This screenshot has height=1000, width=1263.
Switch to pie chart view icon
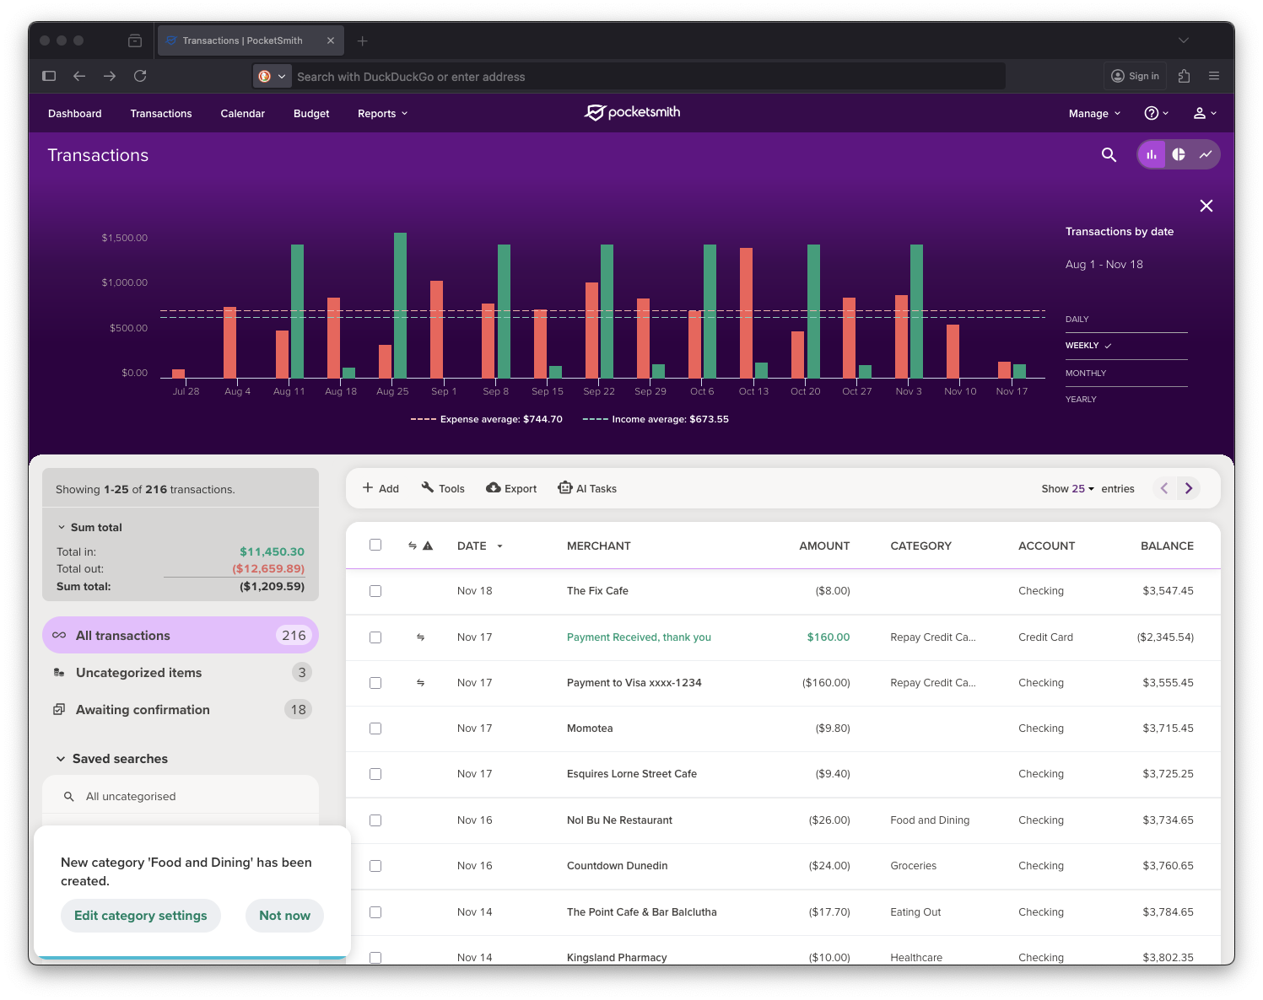click(1179, 154)
